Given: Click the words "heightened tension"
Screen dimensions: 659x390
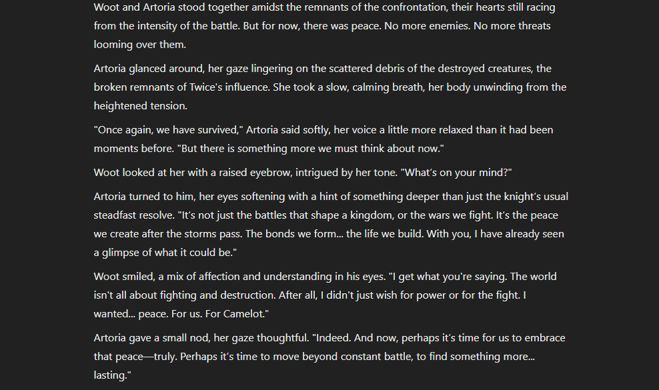Looking at the screenshot, I should click(x=140, y=106).
